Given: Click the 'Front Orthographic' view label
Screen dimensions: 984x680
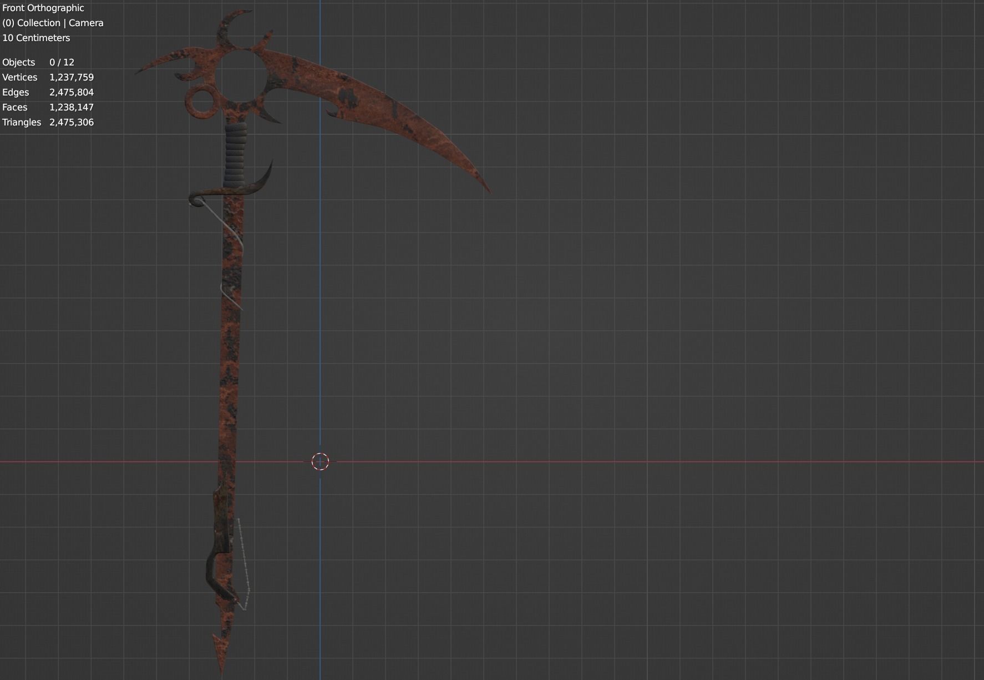Looking at the screenshot, I should [x=43, y=8].
